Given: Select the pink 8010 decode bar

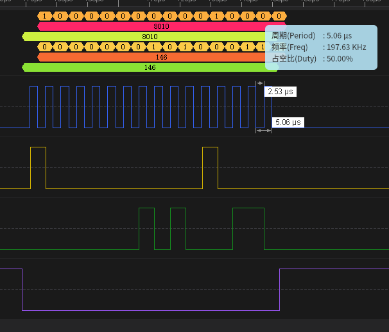Looking at the screenshot, I should [162, 26].
